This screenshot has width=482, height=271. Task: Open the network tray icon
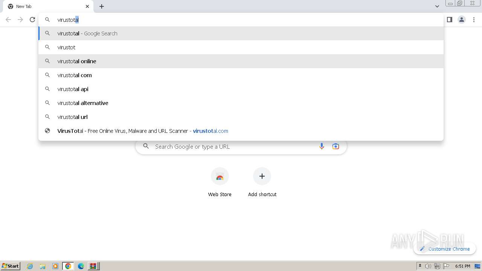(437, 266)
